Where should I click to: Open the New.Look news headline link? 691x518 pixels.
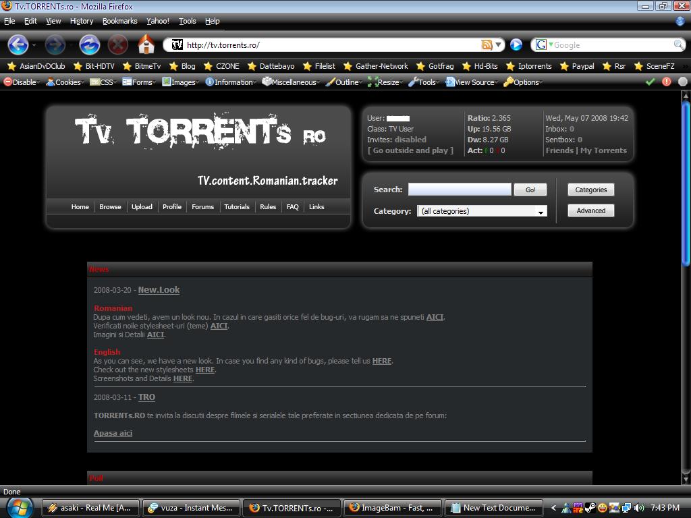click(159, 290)
